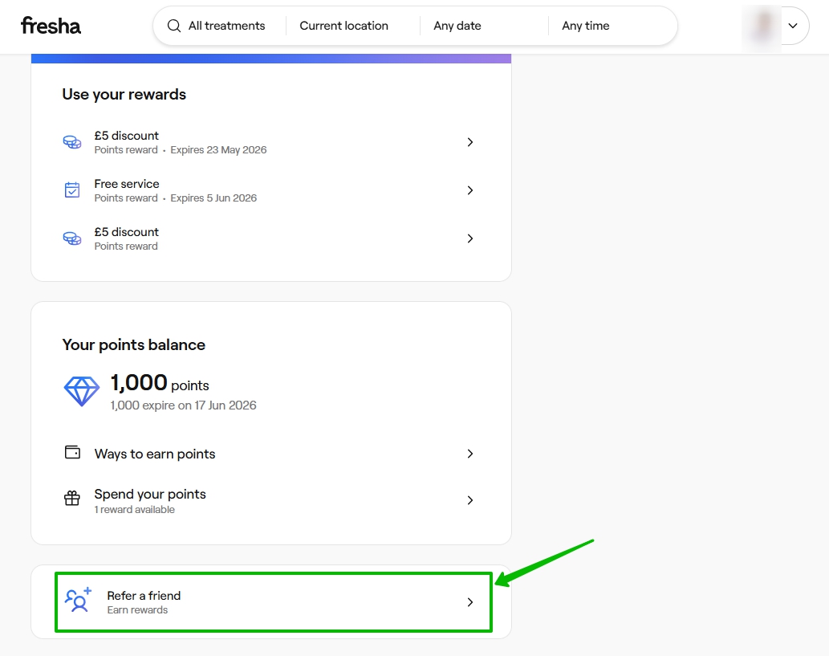Open the £5 discount with no expiry

coord(127,238)
